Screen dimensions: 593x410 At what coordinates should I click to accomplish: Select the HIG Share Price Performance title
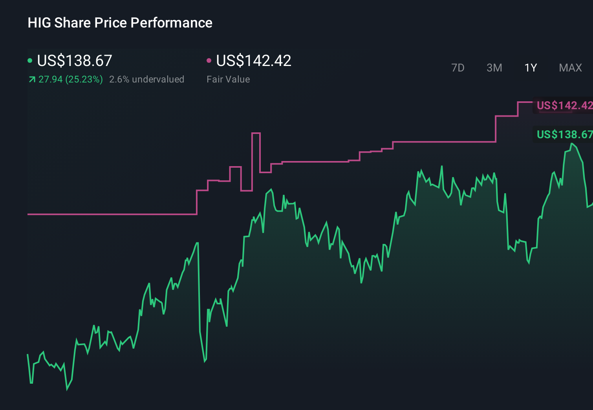tap(120, 23)
